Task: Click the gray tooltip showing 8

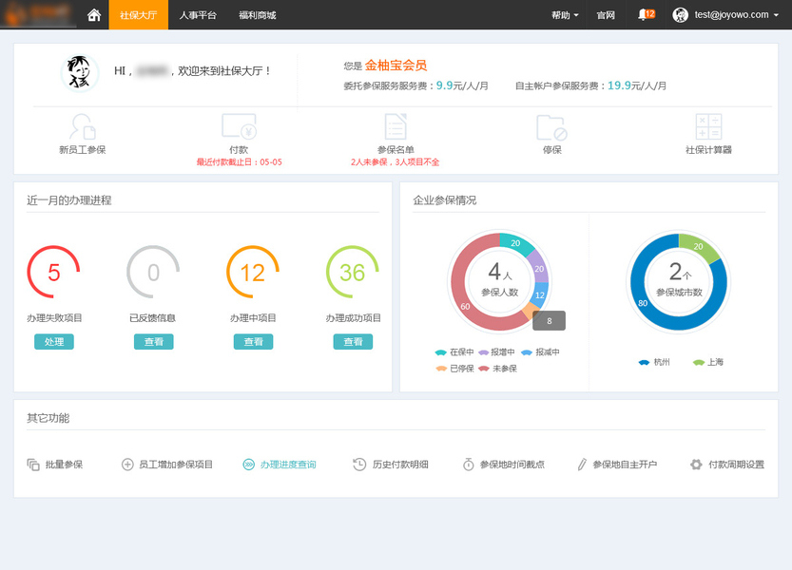Action: pyautogui.click(x=549, y=320)
